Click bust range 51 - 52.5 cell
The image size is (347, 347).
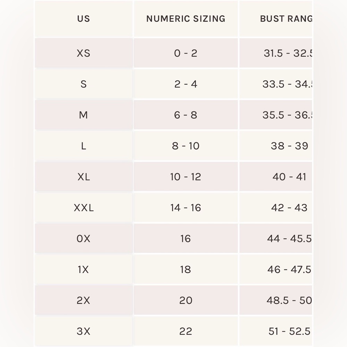tap(276, 331)
